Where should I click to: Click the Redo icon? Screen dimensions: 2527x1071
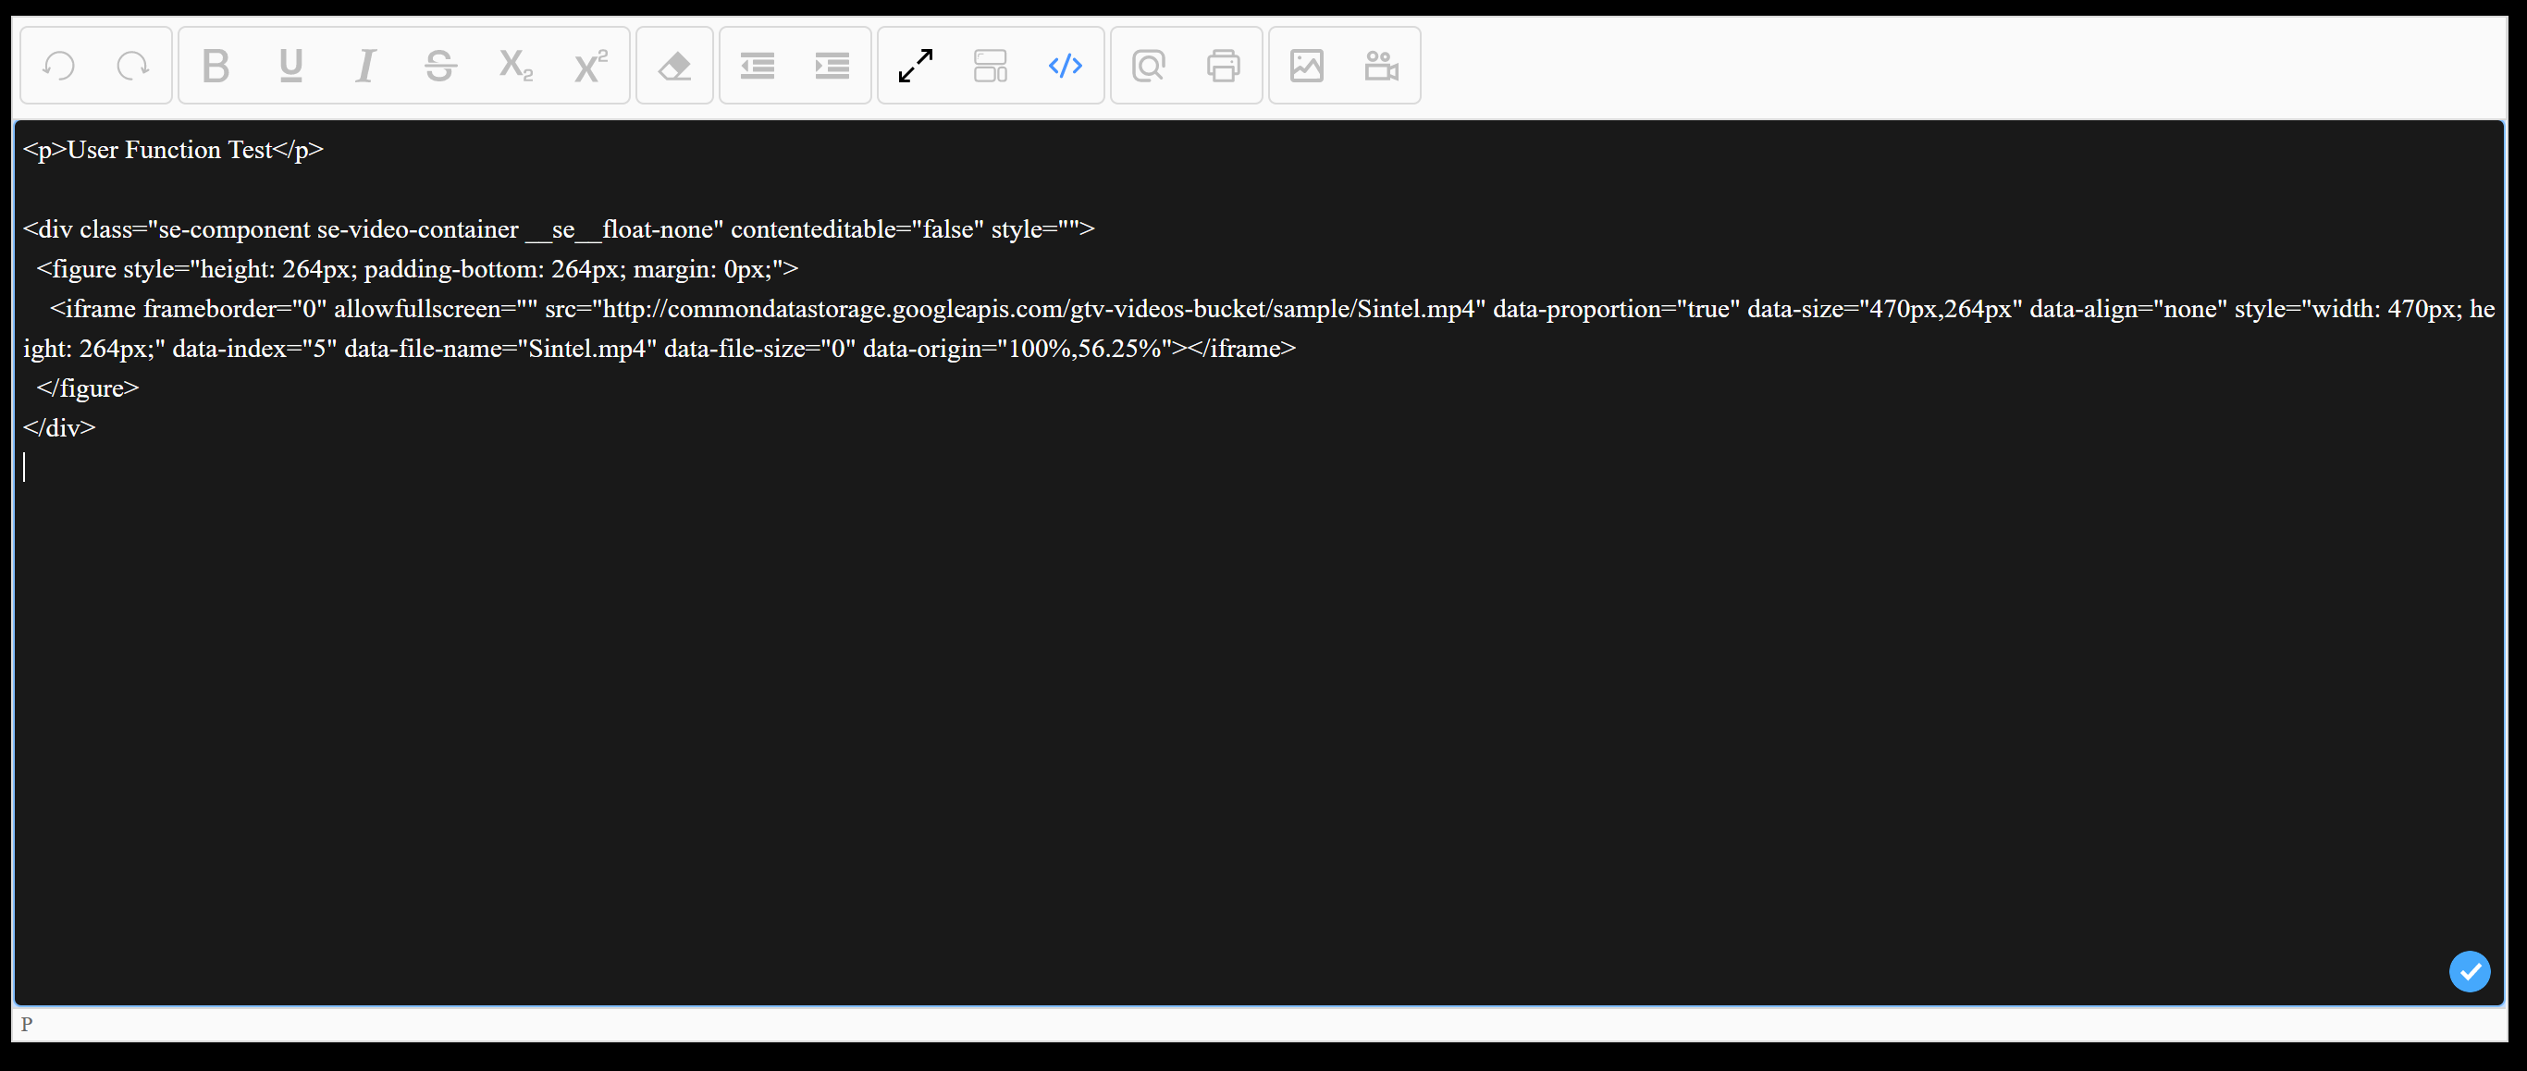(x=134, y=65)
